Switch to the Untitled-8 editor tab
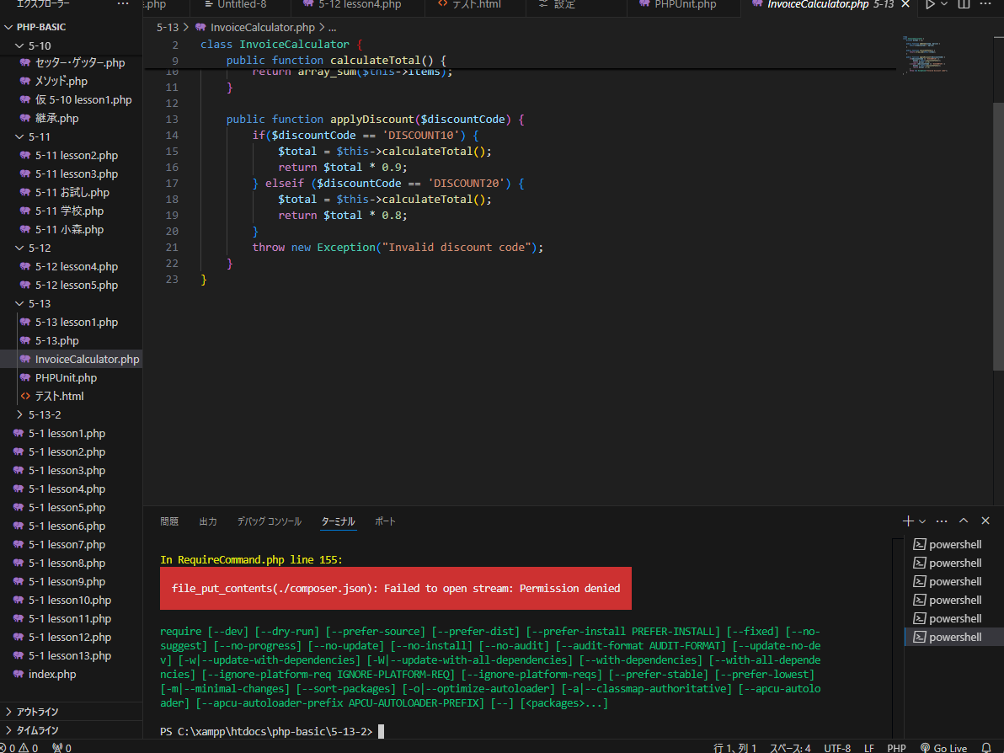This screenshot has height=753, width=1004. click(x=241, y=4)
